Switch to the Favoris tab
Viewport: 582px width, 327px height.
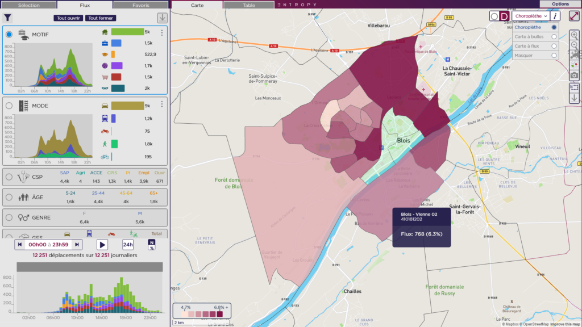coord(141,5)
